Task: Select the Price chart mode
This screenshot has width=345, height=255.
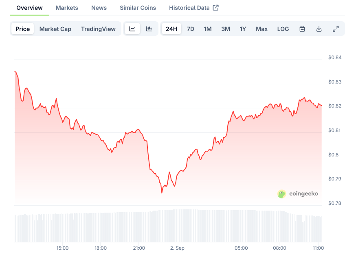Action: point(23,29)
